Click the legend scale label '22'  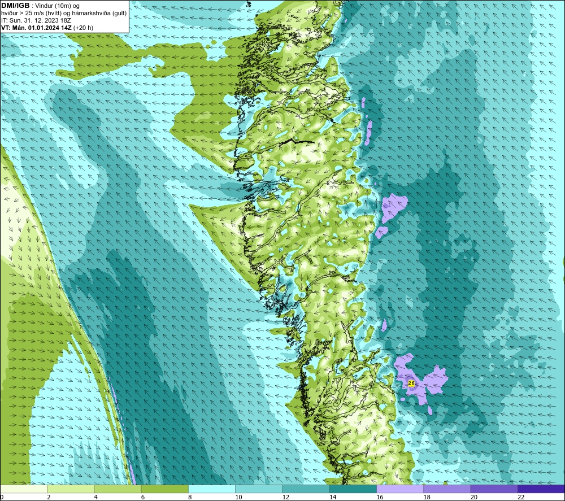coord(521,497)
